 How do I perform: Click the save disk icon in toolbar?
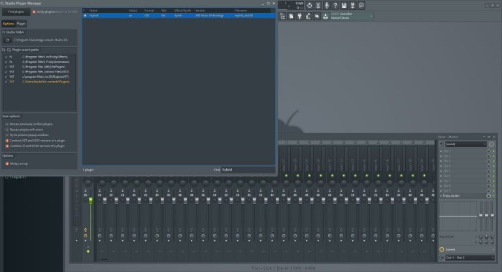[344, 5]
